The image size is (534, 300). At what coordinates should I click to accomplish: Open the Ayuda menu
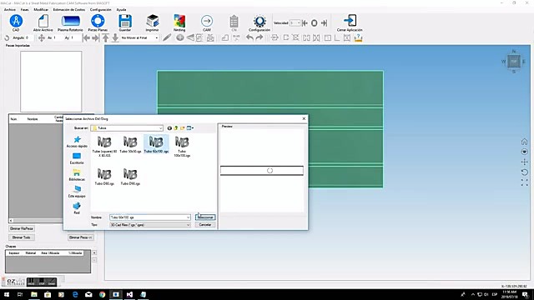[121, 9]
